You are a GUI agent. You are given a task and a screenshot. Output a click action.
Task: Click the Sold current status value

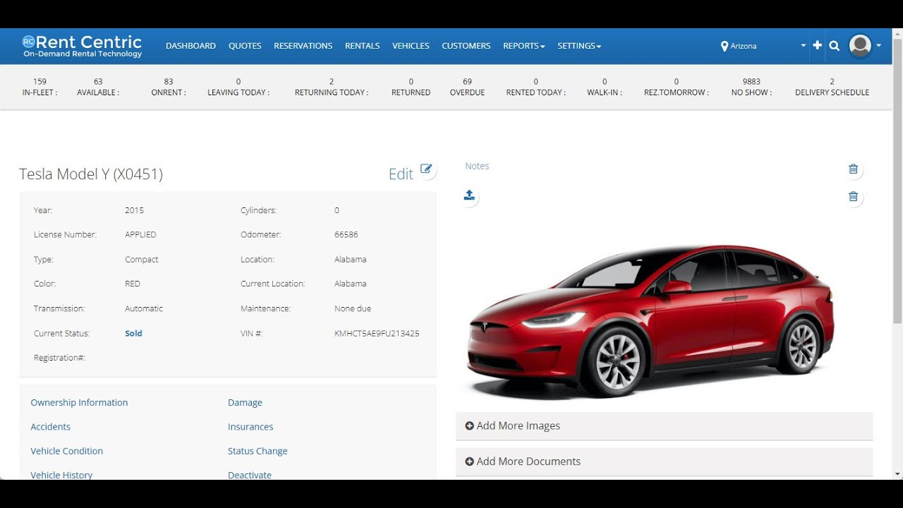[133, 334]
